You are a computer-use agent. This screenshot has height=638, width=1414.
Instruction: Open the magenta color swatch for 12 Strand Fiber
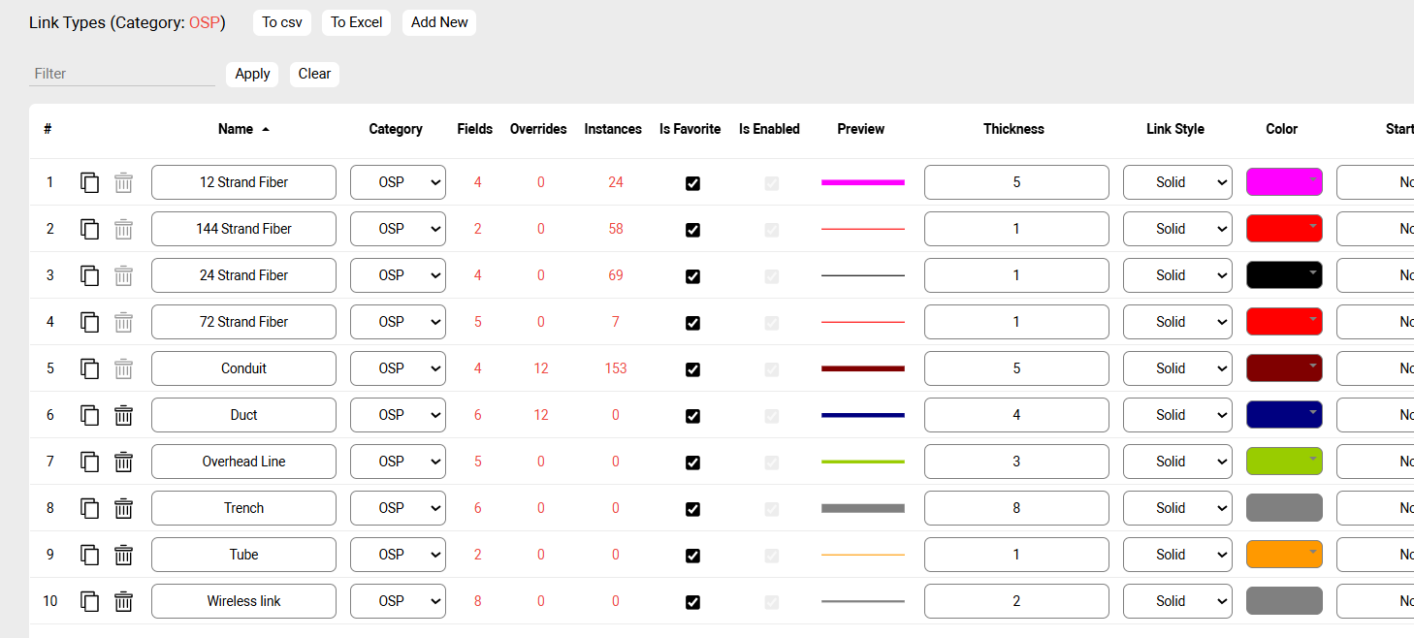coord(1283,182)
